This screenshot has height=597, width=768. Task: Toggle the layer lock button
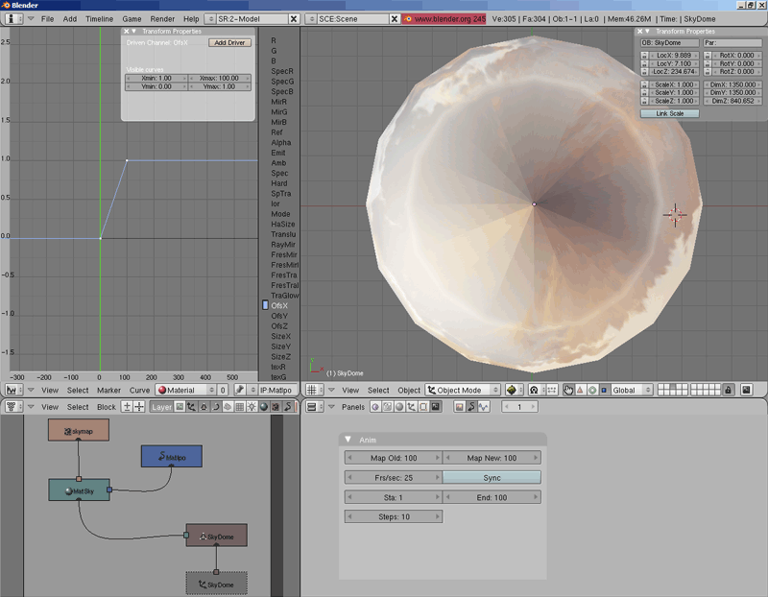click(729, 390)
